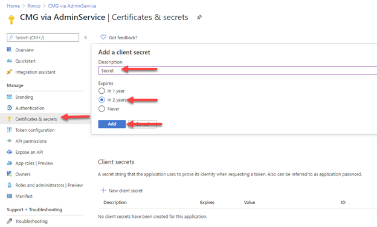Click the feedback heart icon
377x227 pixels.
[103, 37]
